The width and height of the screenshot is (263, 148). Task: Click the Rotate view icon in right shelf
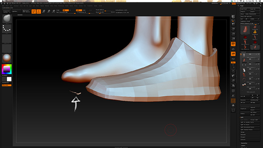pos(233,86)
